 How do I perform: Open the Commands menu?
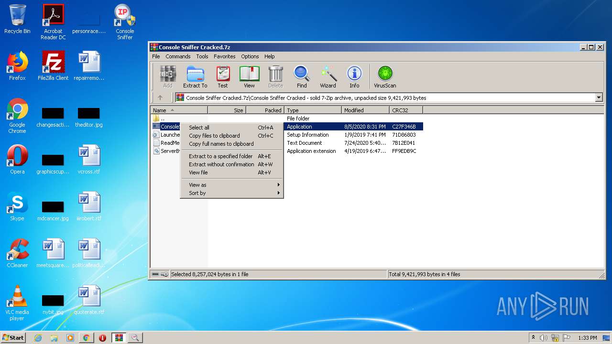point(178,56)
